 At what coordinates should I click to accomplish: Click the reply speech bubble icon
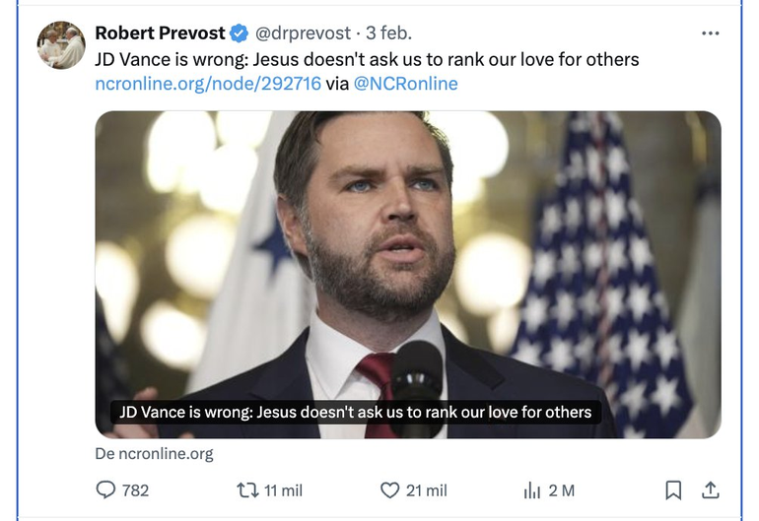(x=106, y=489)
